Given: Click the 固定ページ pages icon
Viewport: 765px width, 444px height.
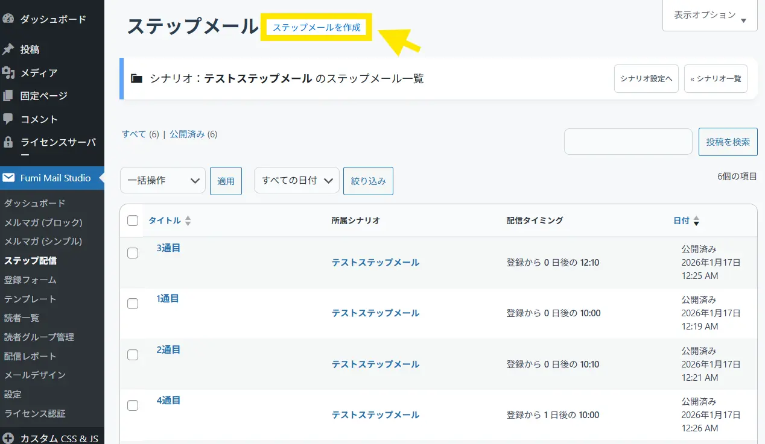Looking at the screenshot, I should [x=8, y=96].
